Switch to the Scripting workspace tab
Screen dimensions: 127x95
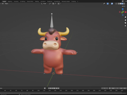[x=74, y=1]
